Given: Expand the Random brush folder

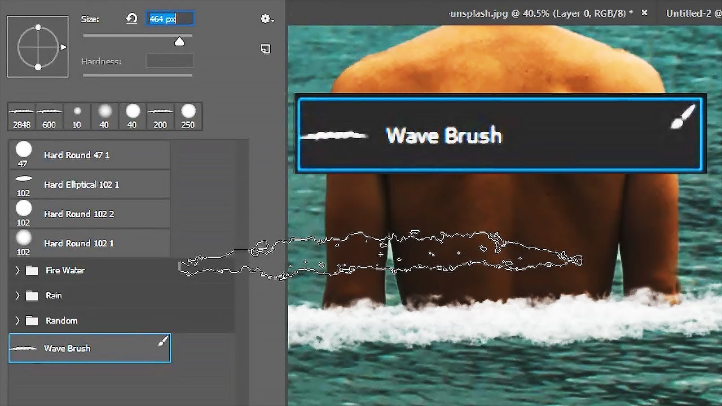Looking at the screenshot, I should click(17, 320).
